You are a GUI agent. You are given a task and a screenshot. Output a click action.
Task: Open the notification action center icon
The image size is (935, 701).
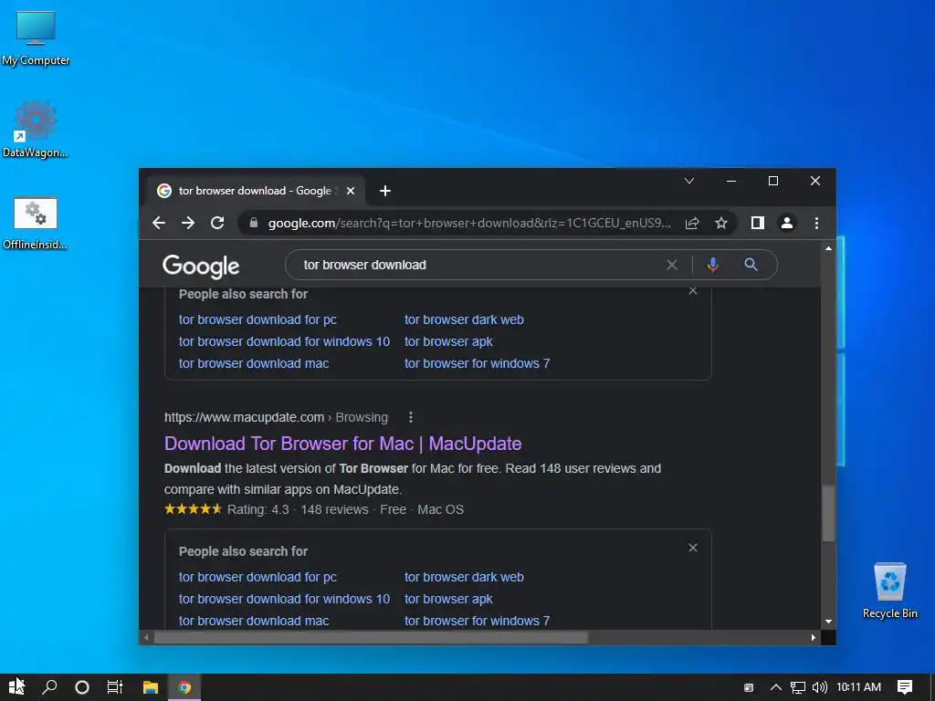(x=905, y=687)
